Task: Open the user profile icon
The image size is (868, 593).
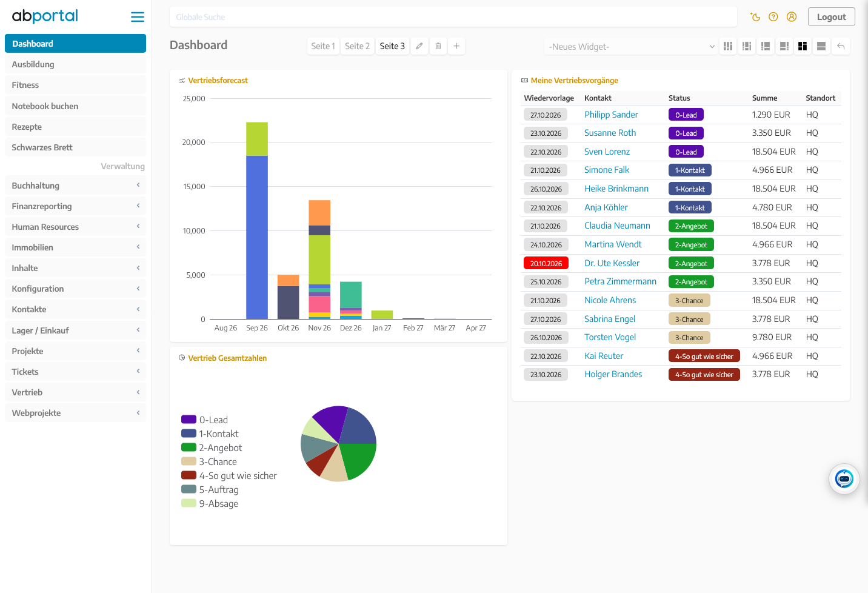Action: (792, 17)
